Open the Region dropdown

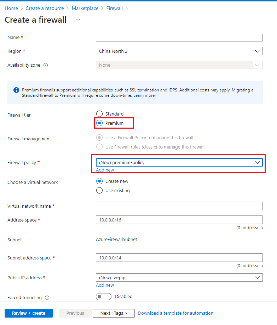pyautogui.click(x=179, y=51)
